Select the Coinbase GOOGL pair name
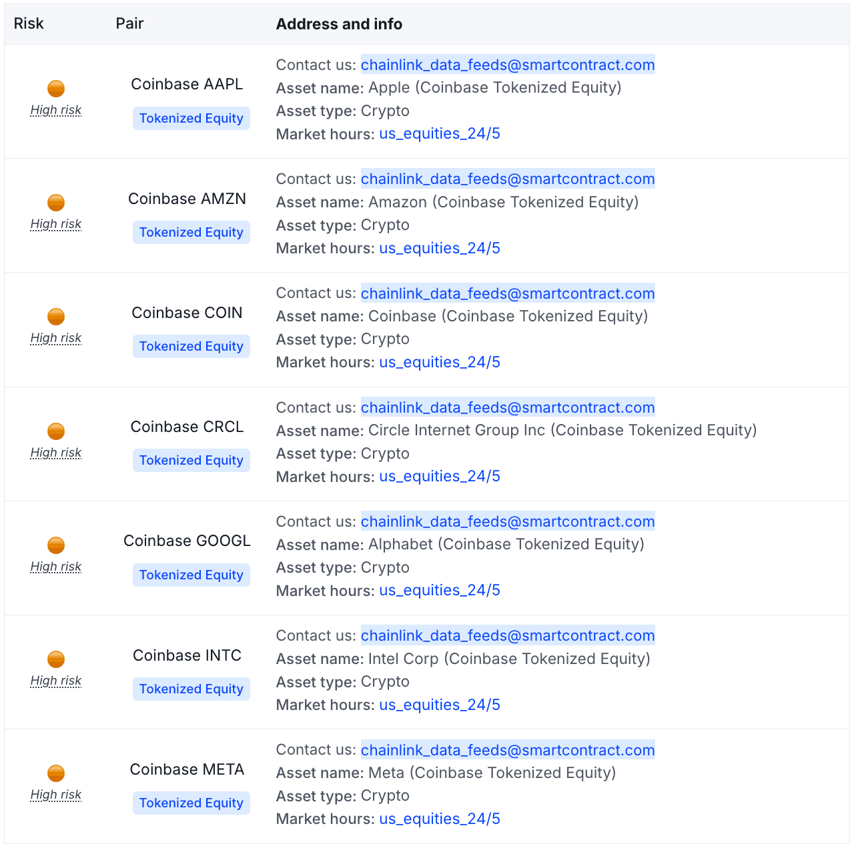Image resolution: width=854 pixels, height=844 pixels. coord(187,541)
